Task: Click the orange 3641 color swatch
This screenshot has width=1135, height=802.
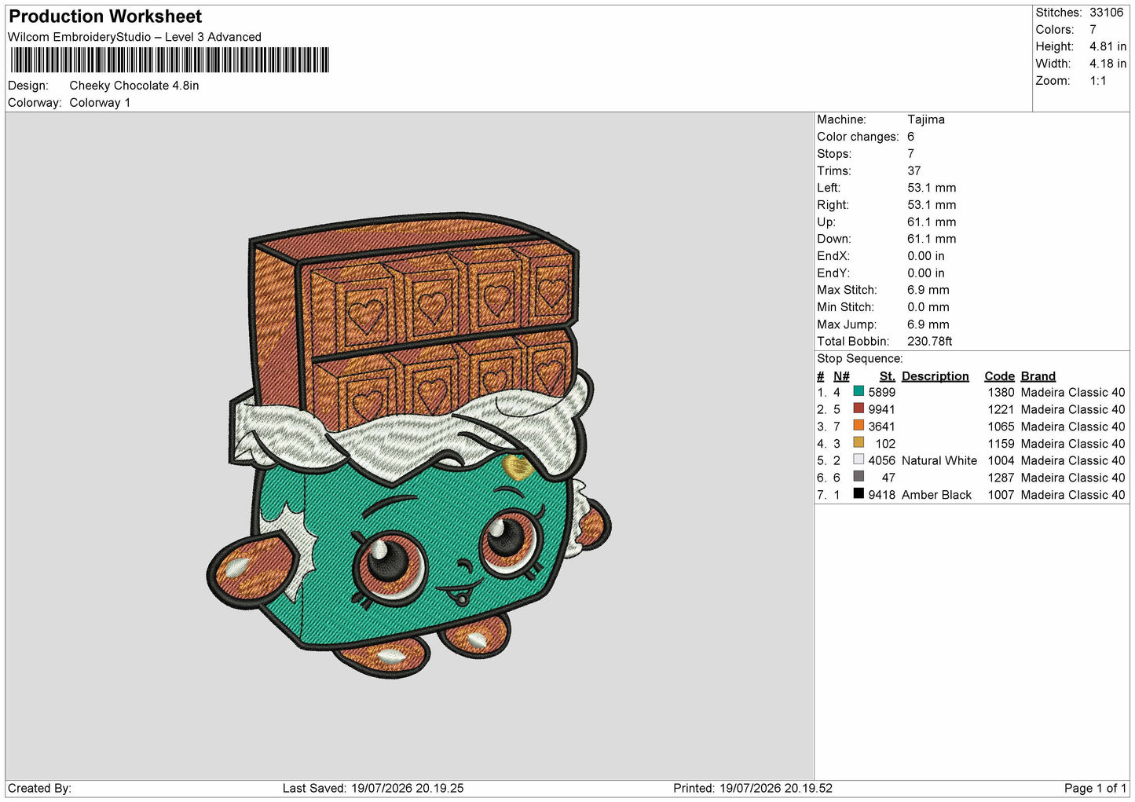Action: (859, 426)
